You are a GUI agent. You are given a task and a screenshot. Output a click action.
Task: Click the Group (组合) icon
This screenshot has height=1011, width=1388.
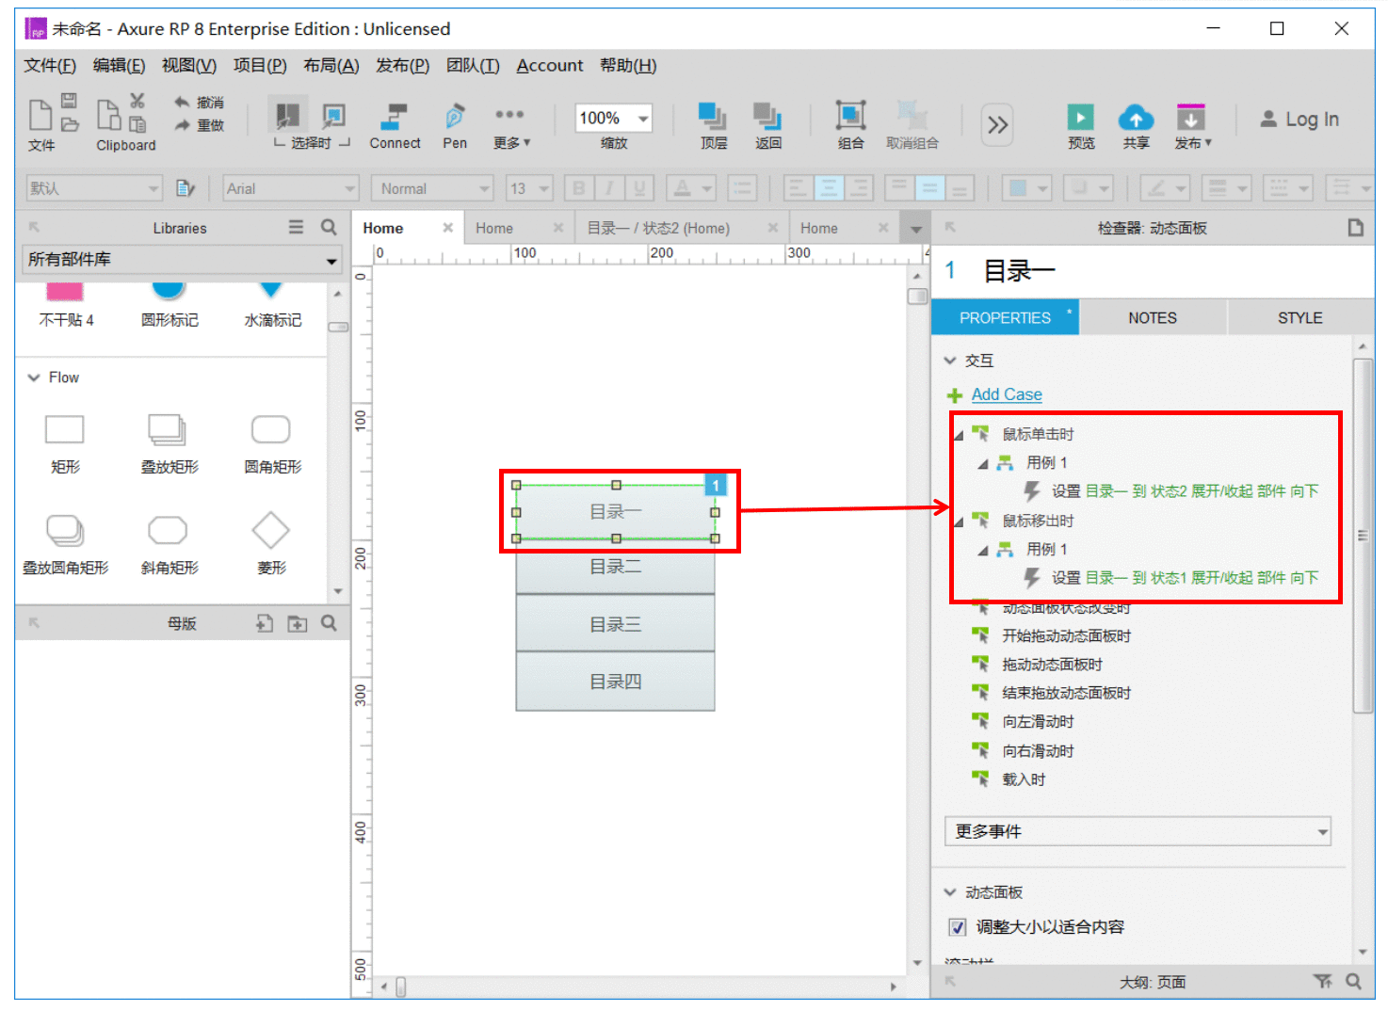(x=850, y=116)
